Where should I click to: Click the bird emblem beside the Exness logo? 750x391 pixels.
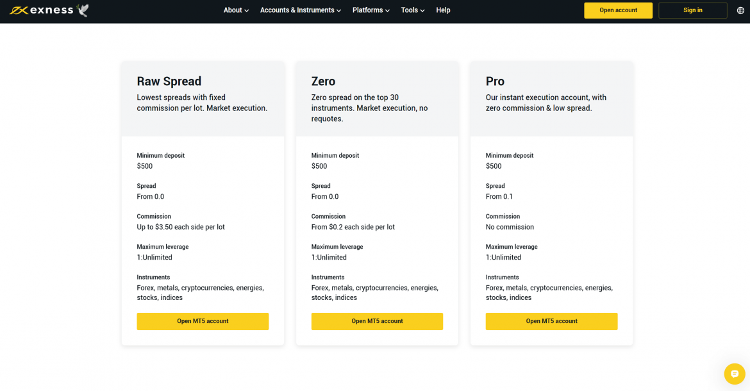(x=83, y=10)
